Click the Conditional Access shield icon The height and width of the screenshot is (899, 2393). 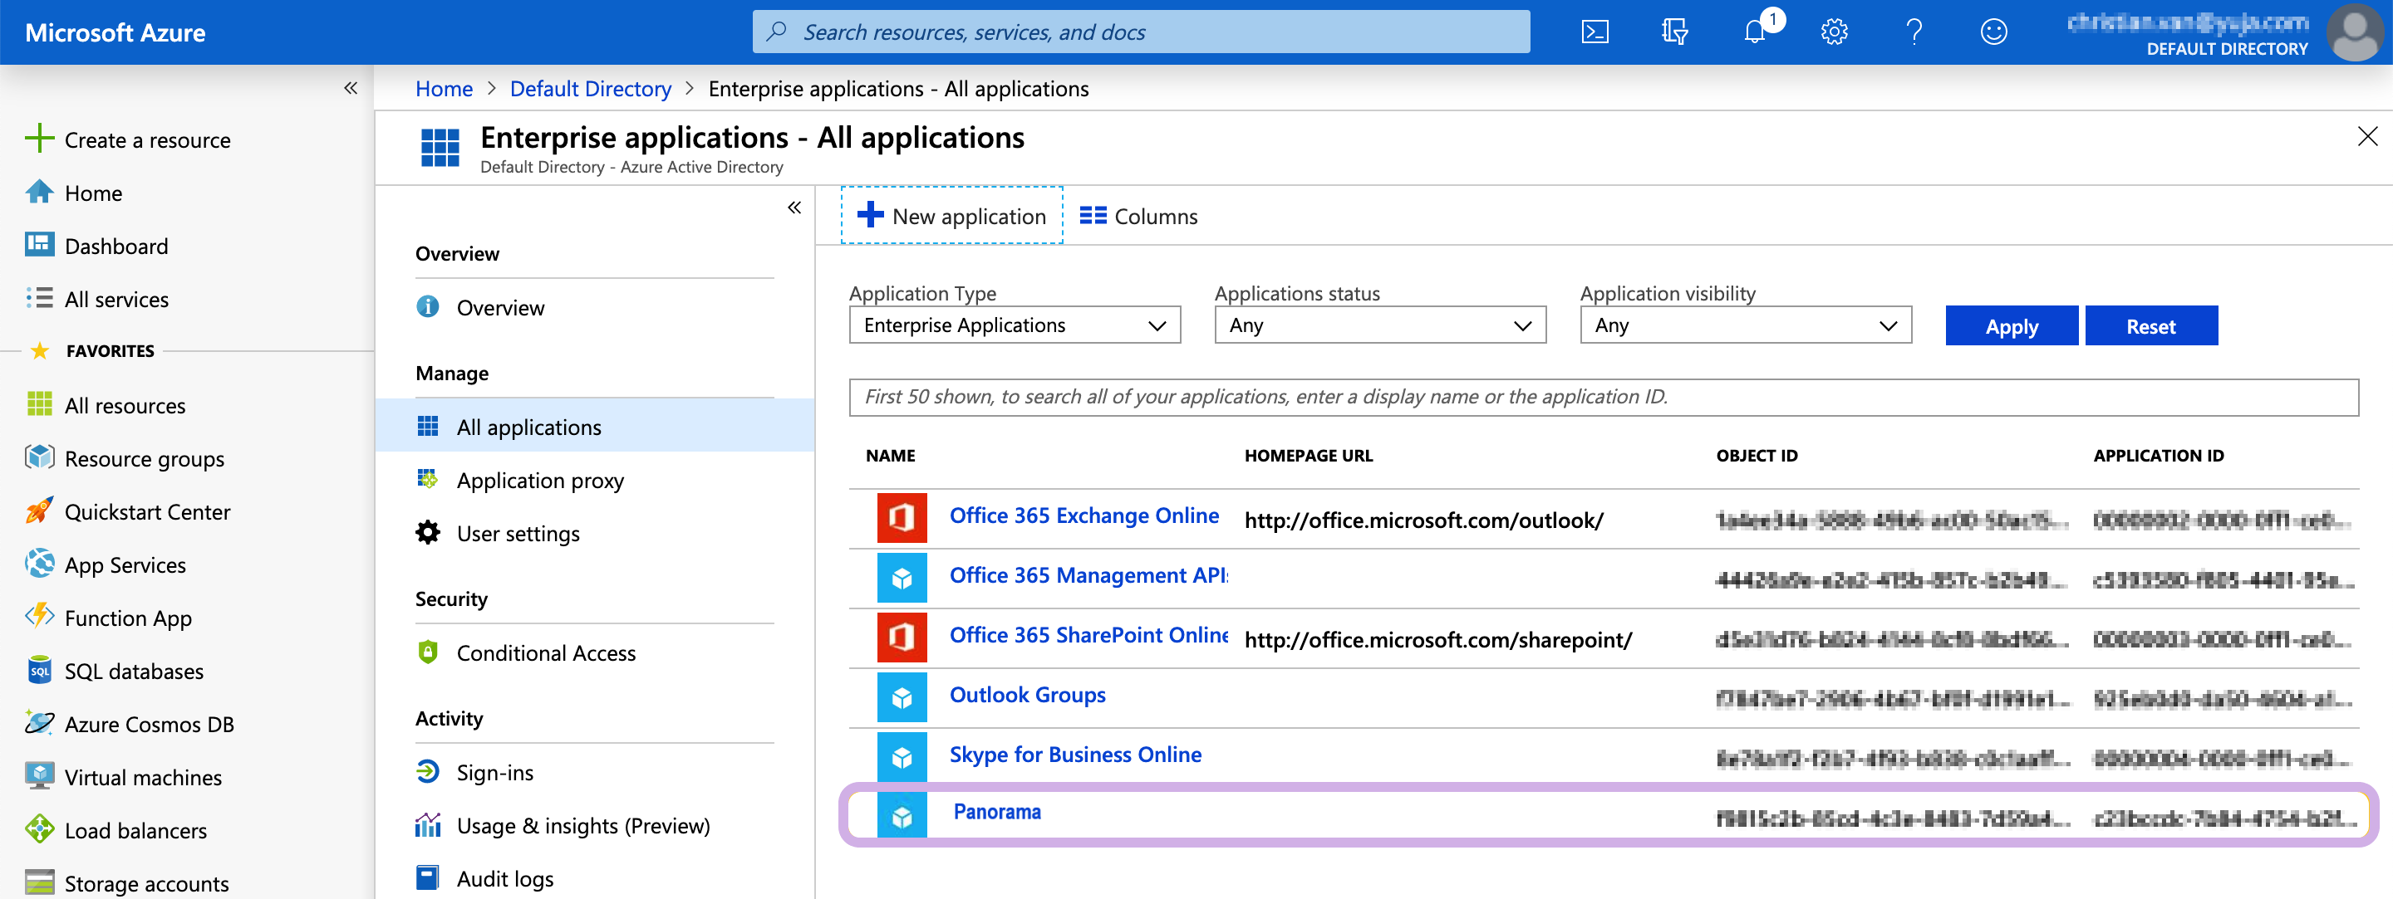(x=427, y=652)
